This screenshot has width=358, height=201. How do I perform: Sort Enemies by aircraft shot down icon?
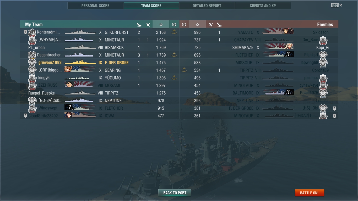(211, 25)
